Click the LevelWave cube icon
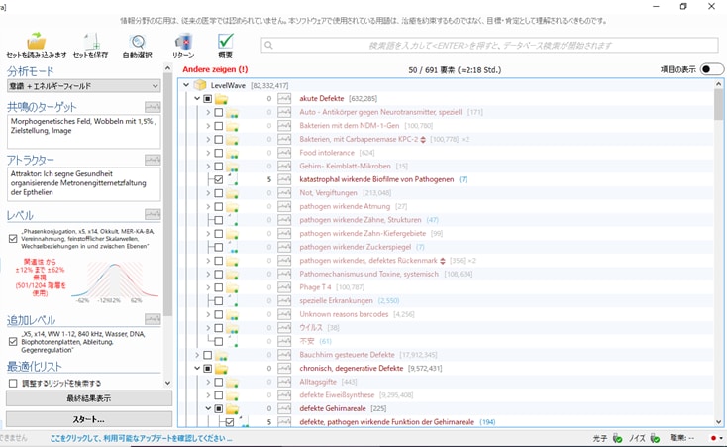 pyautogui.click(x=200, y=85)
